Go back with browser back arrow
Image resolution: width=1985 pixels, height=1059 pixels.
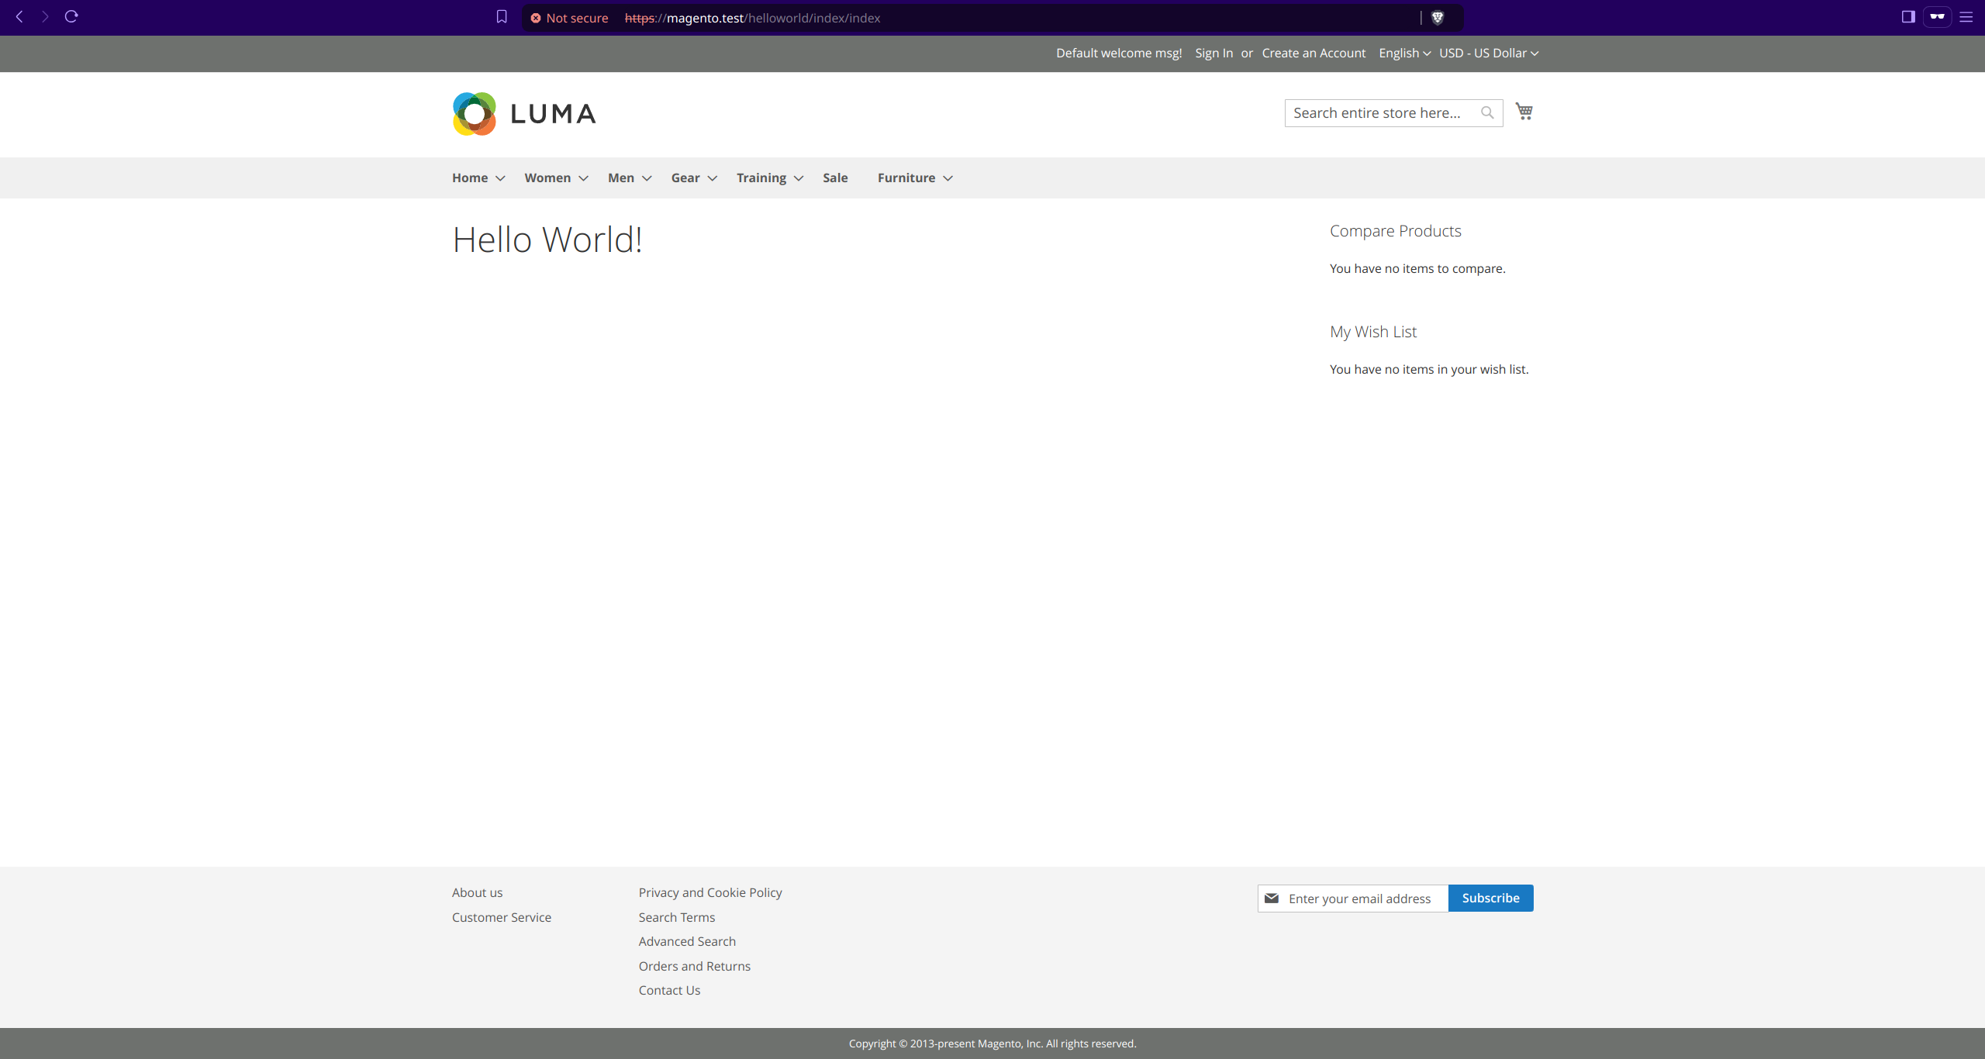(x=19, y=17)
